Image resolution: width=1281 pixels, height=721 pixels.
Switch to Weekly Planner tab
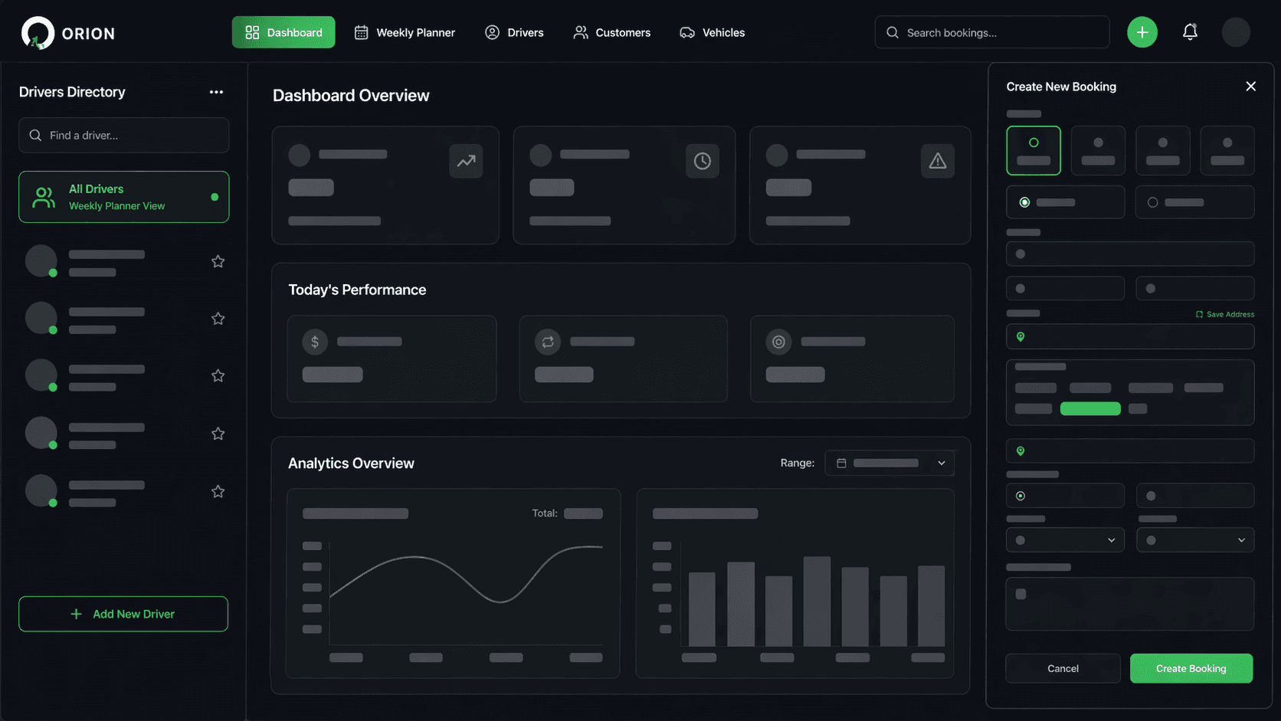[405, 32]
